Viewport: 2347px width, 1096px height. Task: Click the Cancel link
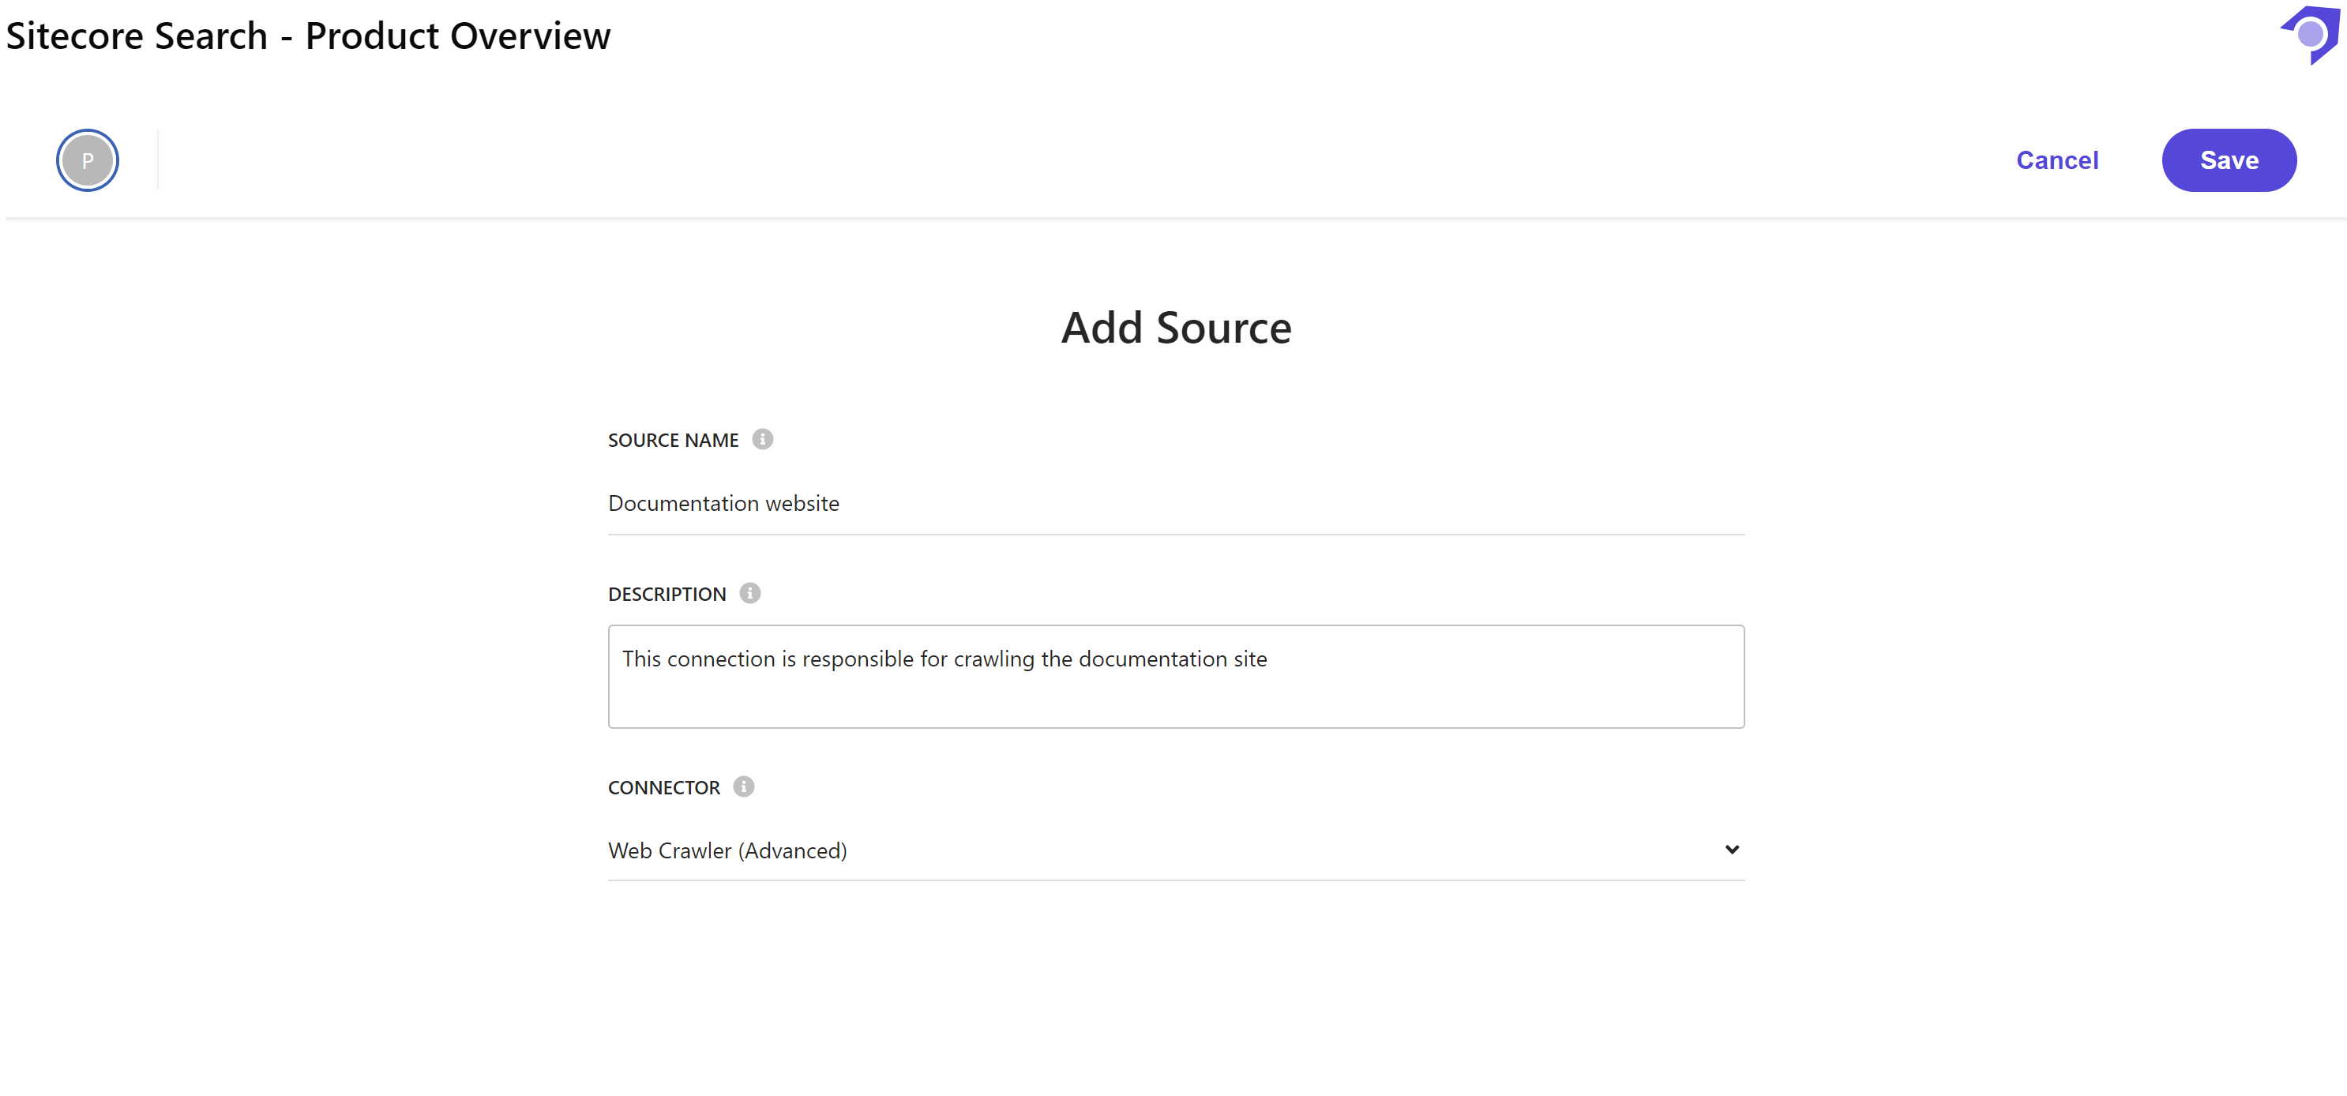tap(2056, 160)
